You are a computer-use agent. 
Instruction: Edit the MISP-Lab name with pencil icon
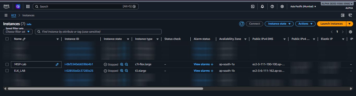57,64
